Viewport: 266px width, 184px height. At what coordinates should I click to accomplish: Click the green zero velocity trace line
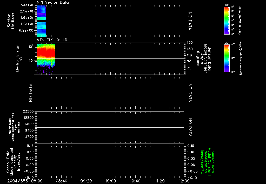point(110,165)
